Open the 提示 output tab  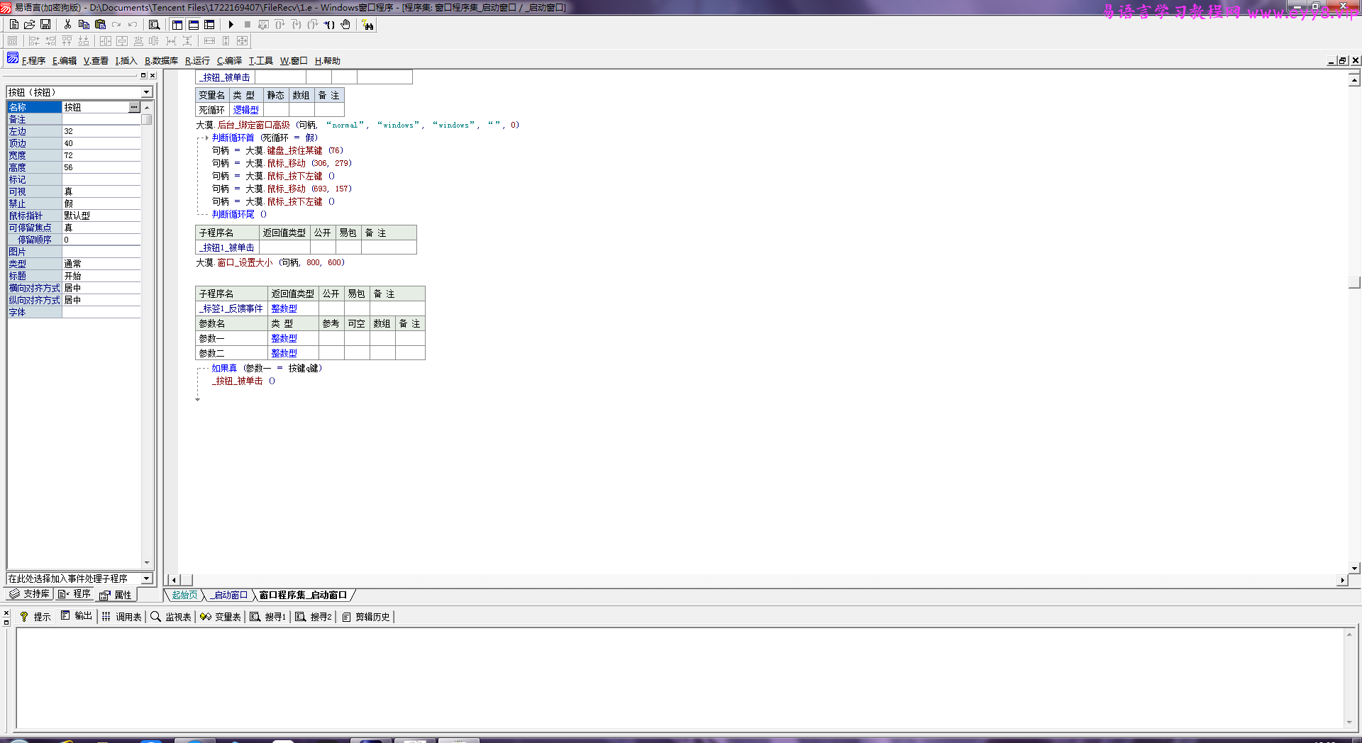[x=35, y=617]
